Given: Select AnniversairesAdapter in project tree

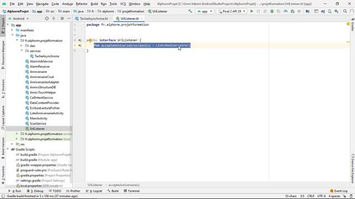Looking at the screenshot, I should click(44, 82).
